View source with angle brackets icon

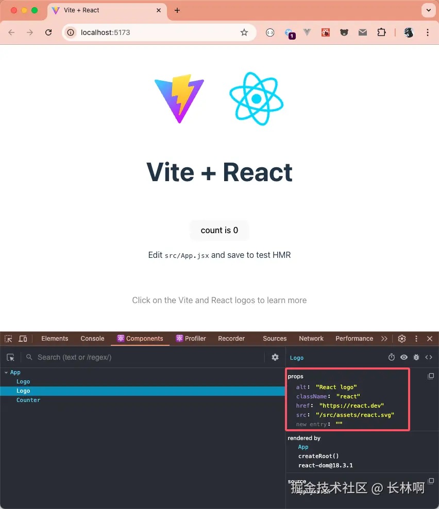pyautogui.click(x=429, y=357)
